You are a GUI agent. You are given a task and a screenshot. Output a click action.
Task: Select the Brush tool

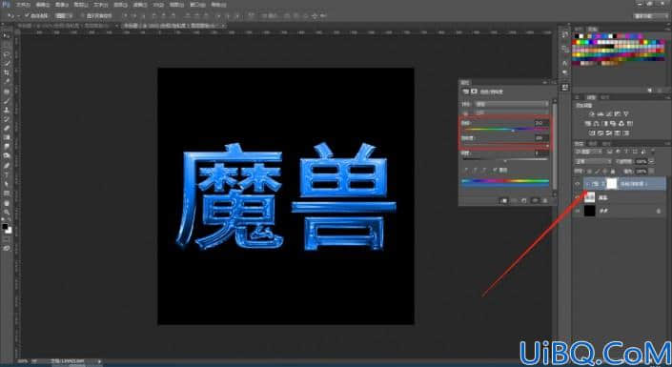7,101
